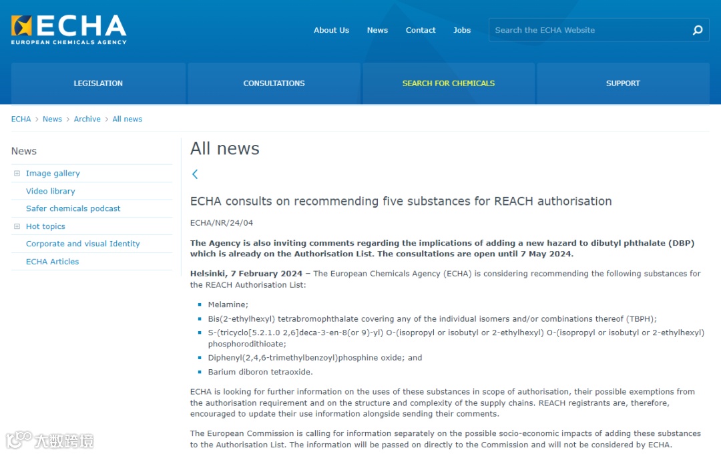
Task: Open Corporate and visual Identity link
Action: point(83,244)
